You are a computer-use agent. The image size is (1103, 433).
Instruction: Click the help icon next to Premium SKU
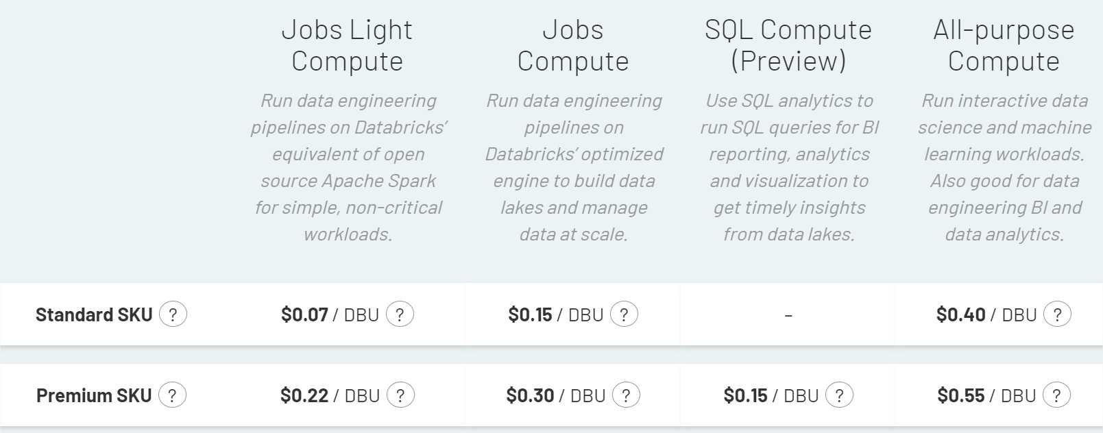tap(173, 395)
